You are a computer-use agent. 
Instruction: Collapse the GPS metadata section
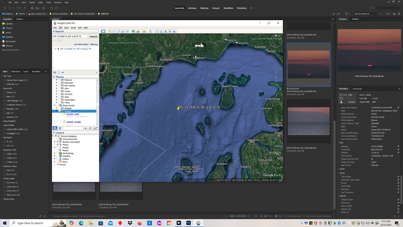tap(339, 143)
